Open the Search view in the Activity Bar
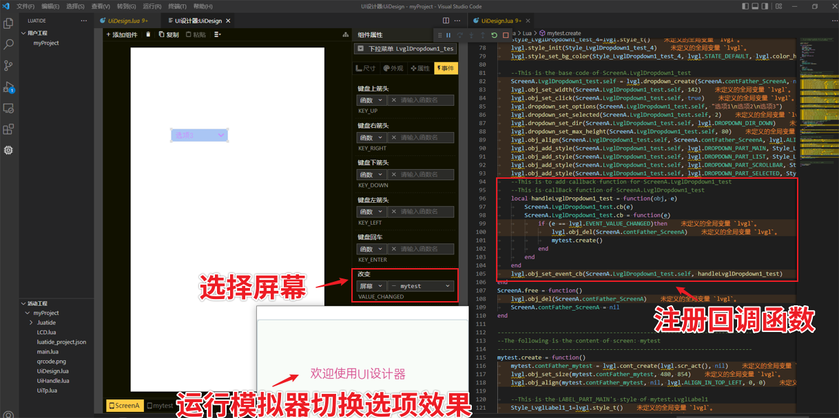The height and width of the screenshot is (418, 839). (8, 44)
